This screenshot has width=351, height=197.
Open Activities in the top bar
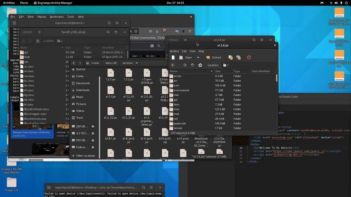(9, 3)
